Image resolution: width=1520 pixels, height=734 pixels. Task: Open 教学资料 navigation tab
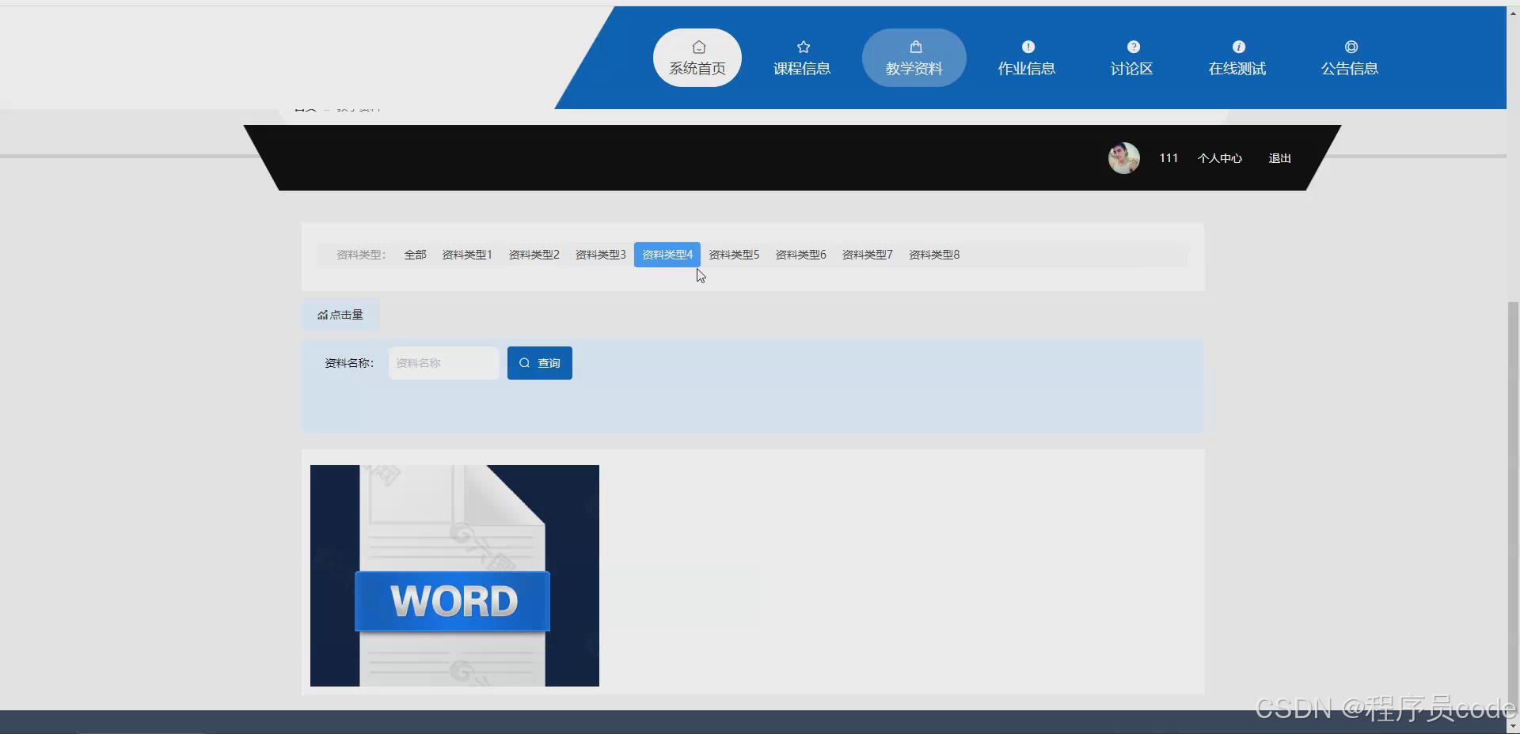click(914, 58)
